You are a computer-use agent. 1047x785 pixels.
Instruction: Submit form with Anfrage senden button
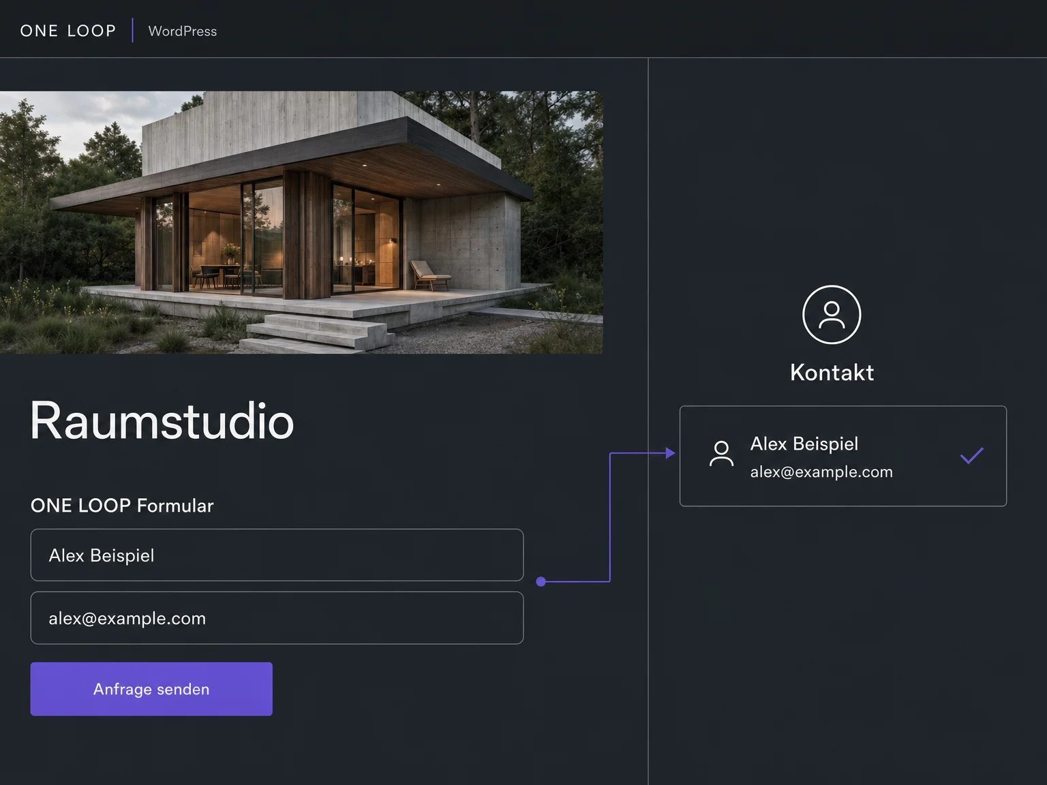point(151,689)
